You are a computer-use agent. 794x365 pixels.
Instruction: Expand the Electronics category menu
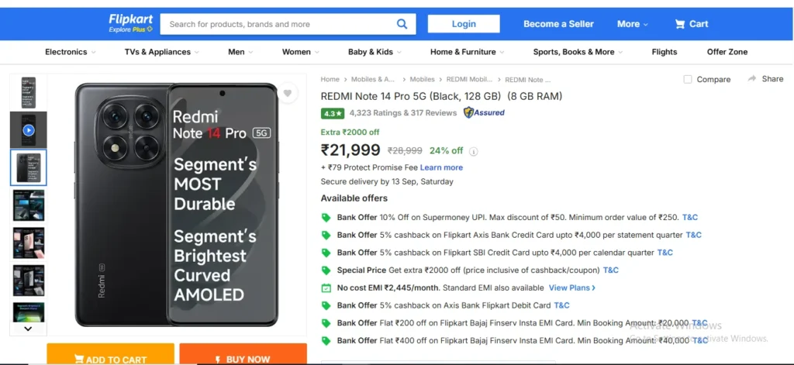[x=70, y=52]
